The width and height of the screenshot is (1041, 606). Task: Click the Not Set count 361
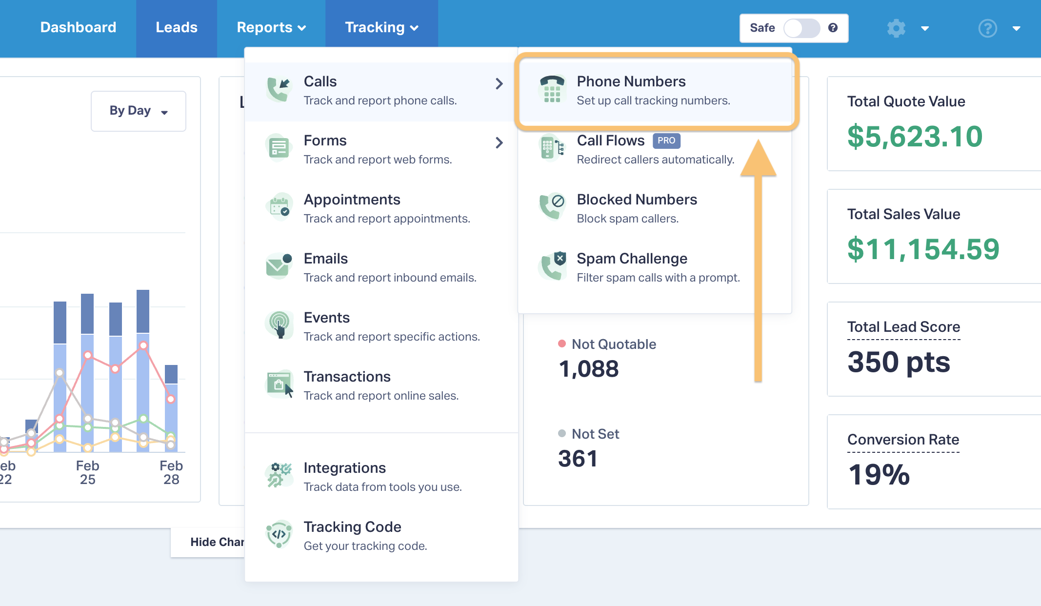(578, 459)
